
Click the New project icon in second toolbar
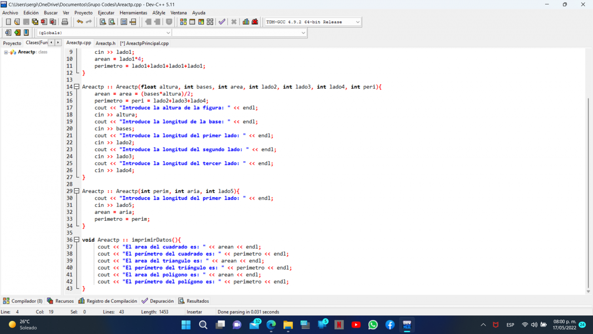pos(8,32)
